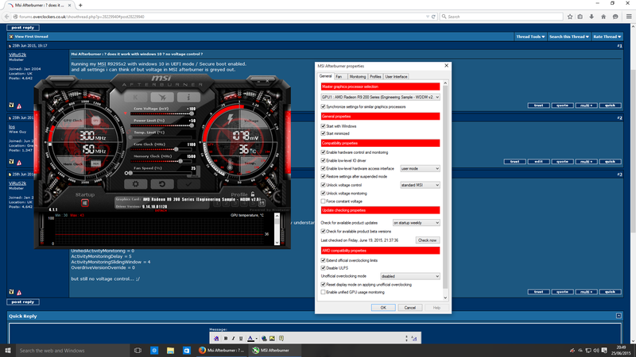Switch to the Profiles tab

pos(375,76)
